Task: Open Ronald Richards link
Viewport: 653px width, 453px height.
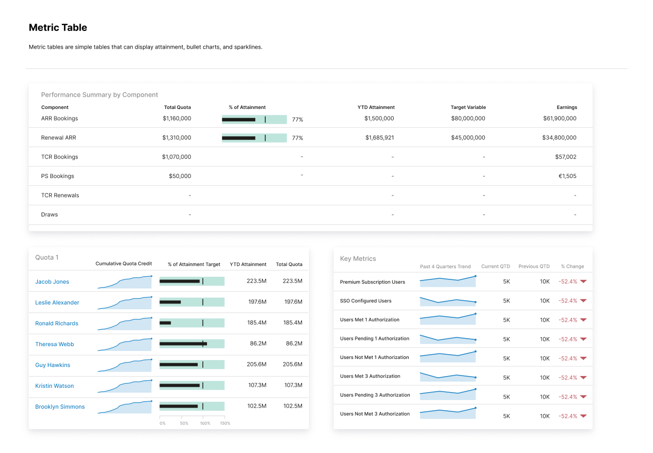Action: (x=57, y=323)
